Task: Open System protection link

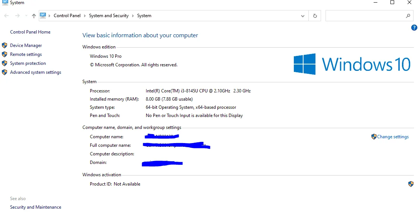Action: click(28, 63)
